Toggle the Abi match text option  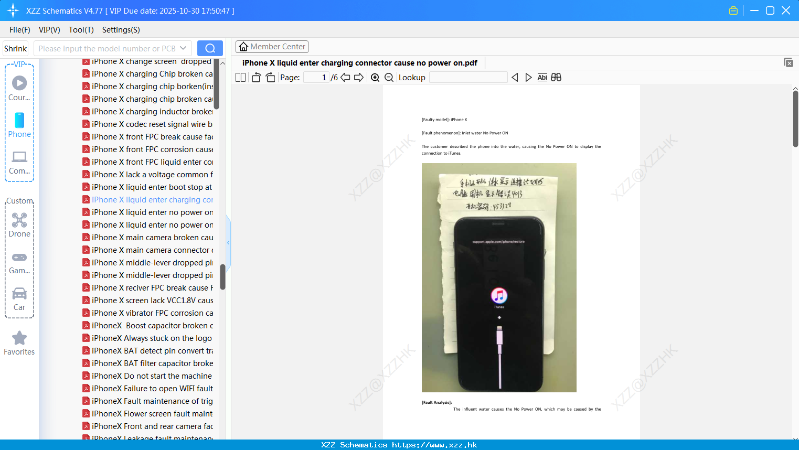tap(542, 78)
